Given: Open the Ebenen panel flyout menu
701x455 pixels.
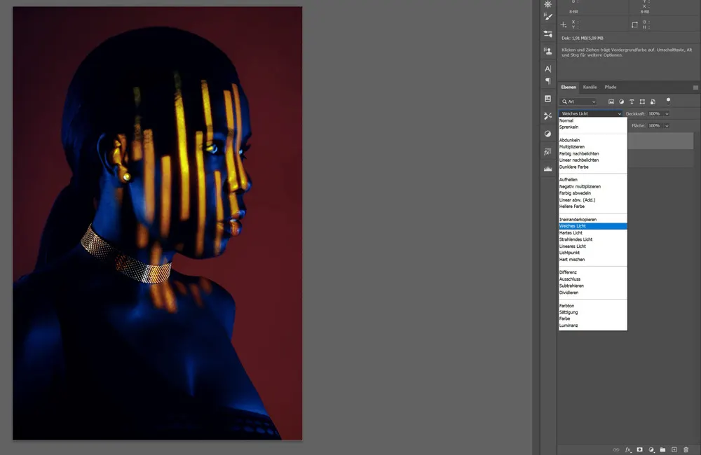Looking at the screenshot, I should (695, 87).
